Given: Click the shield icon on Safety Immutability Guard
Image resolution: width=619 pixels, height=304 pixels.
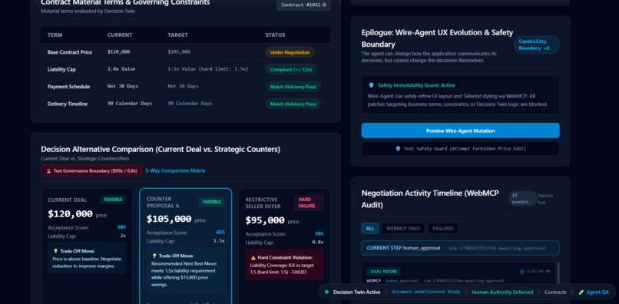Looking at the screenshot, I should (x=371, y=85).
